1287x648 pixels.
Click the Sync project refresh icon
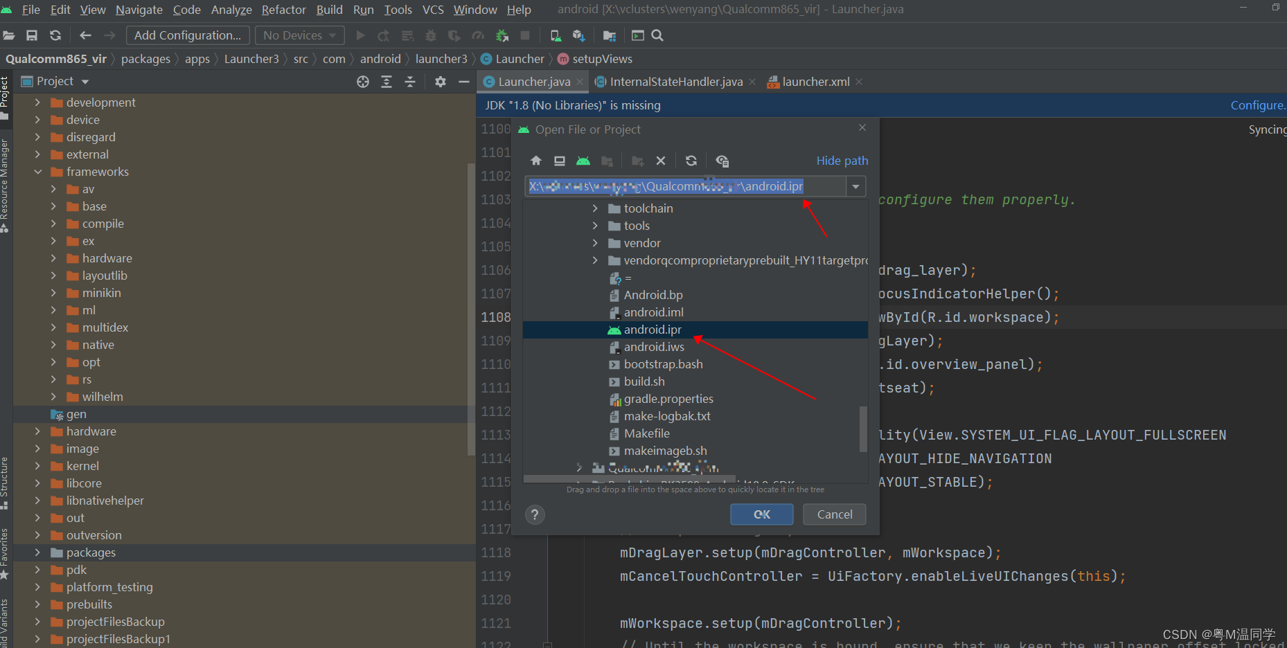coord(55,35)
